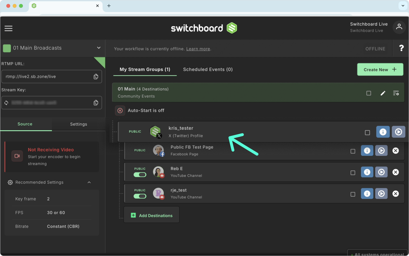Check the kris_tester destination checkbox
The height and width of the screenshot is (256, 409).
(367, 132)
